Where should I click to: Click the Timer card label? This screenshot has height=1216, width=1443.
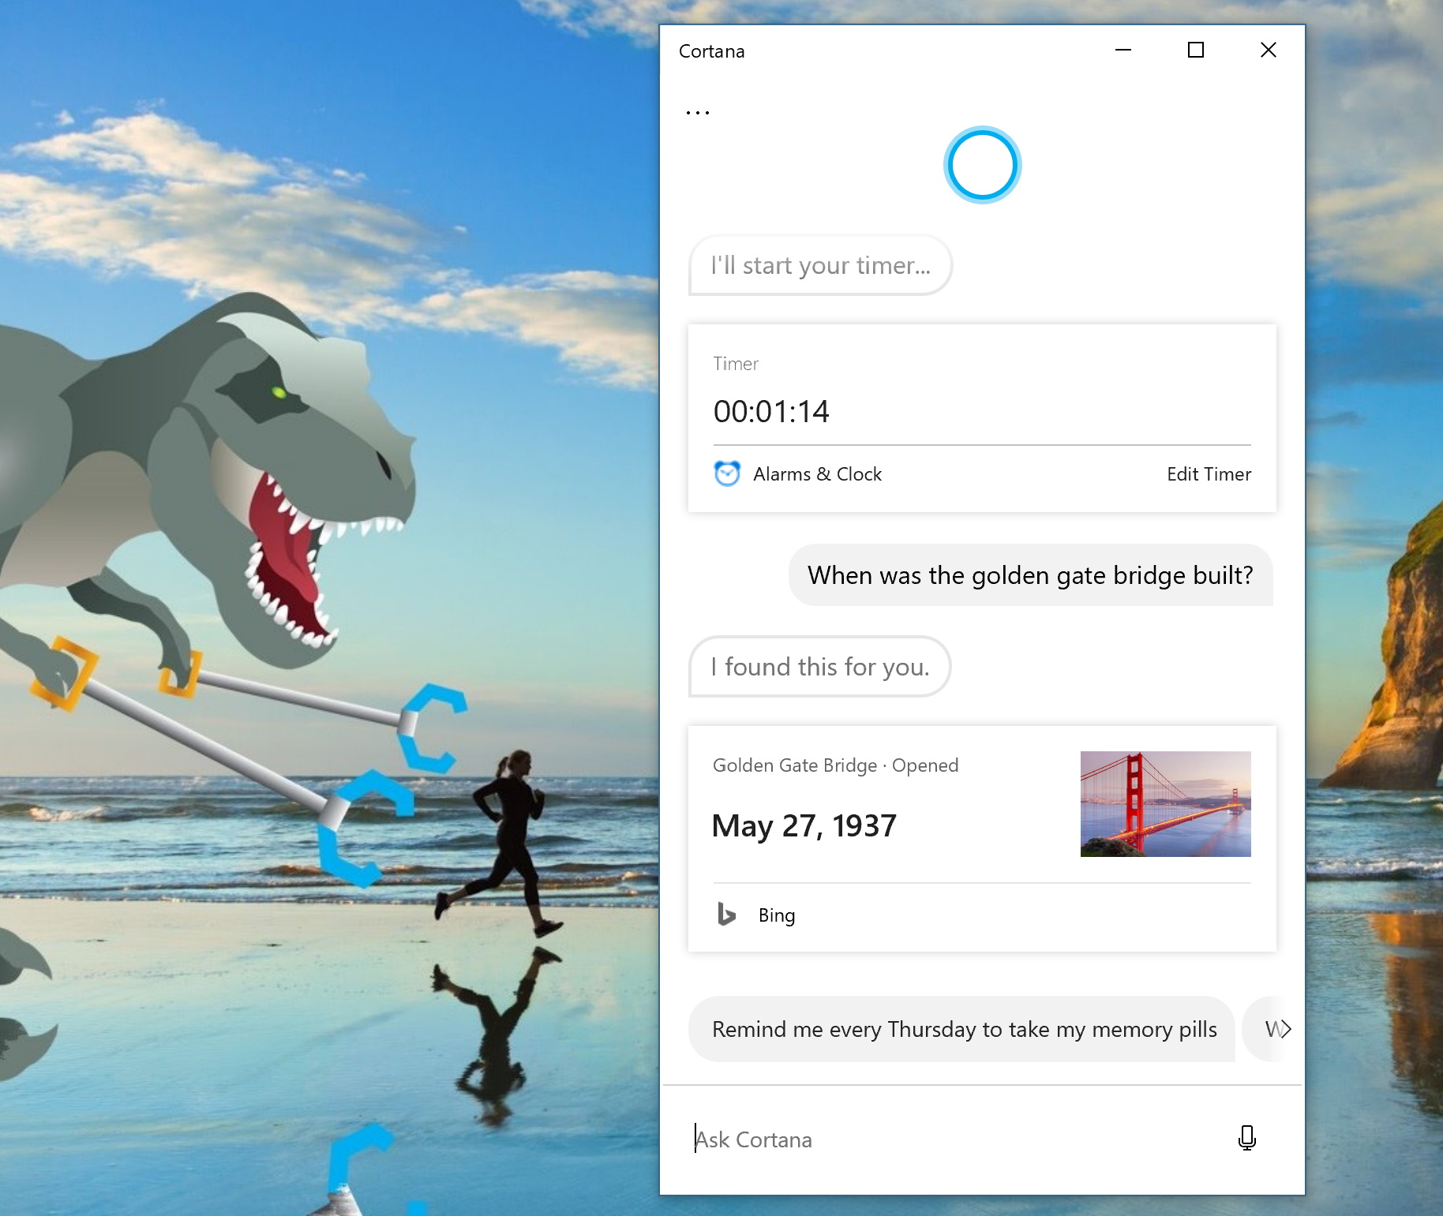736,364
